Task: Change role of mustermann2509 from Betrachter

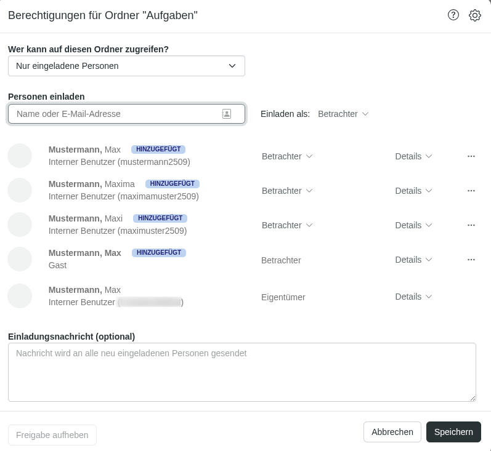Action: coord(287,156)
